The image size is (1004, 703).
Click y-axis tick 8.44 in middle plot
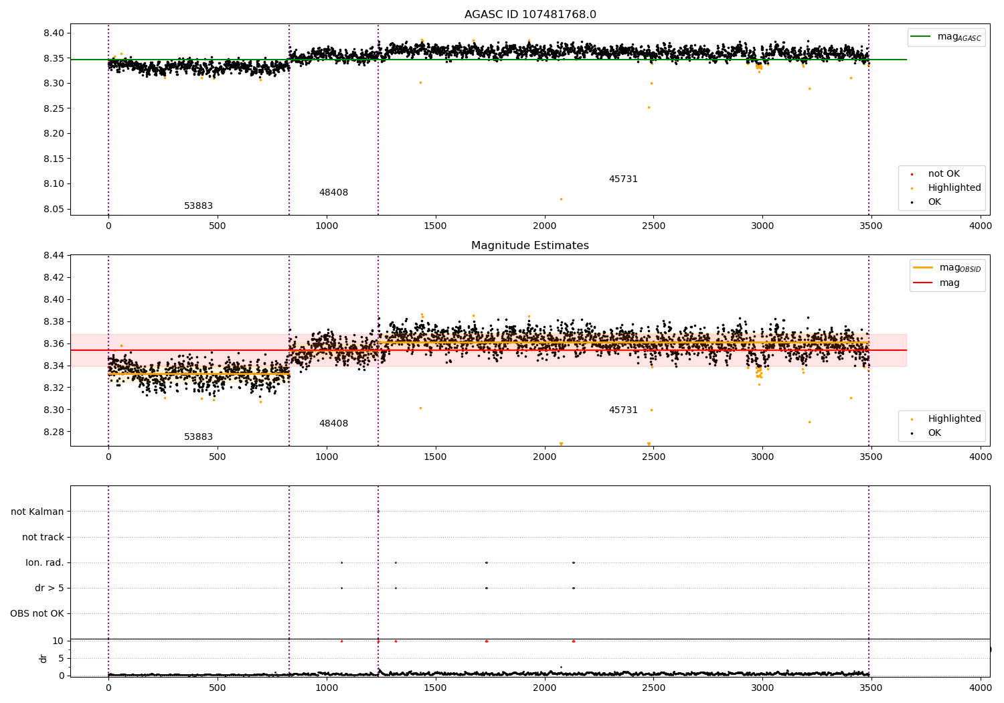coord(54,256)
